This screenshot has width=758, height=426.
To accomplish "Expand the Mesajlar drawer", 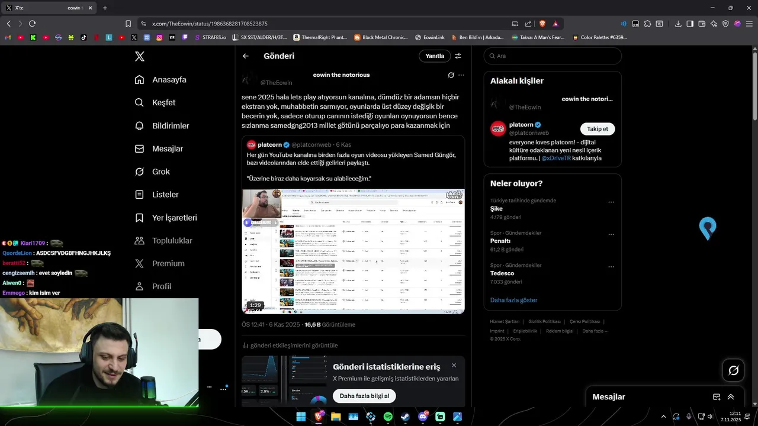I will pos(731,397).
